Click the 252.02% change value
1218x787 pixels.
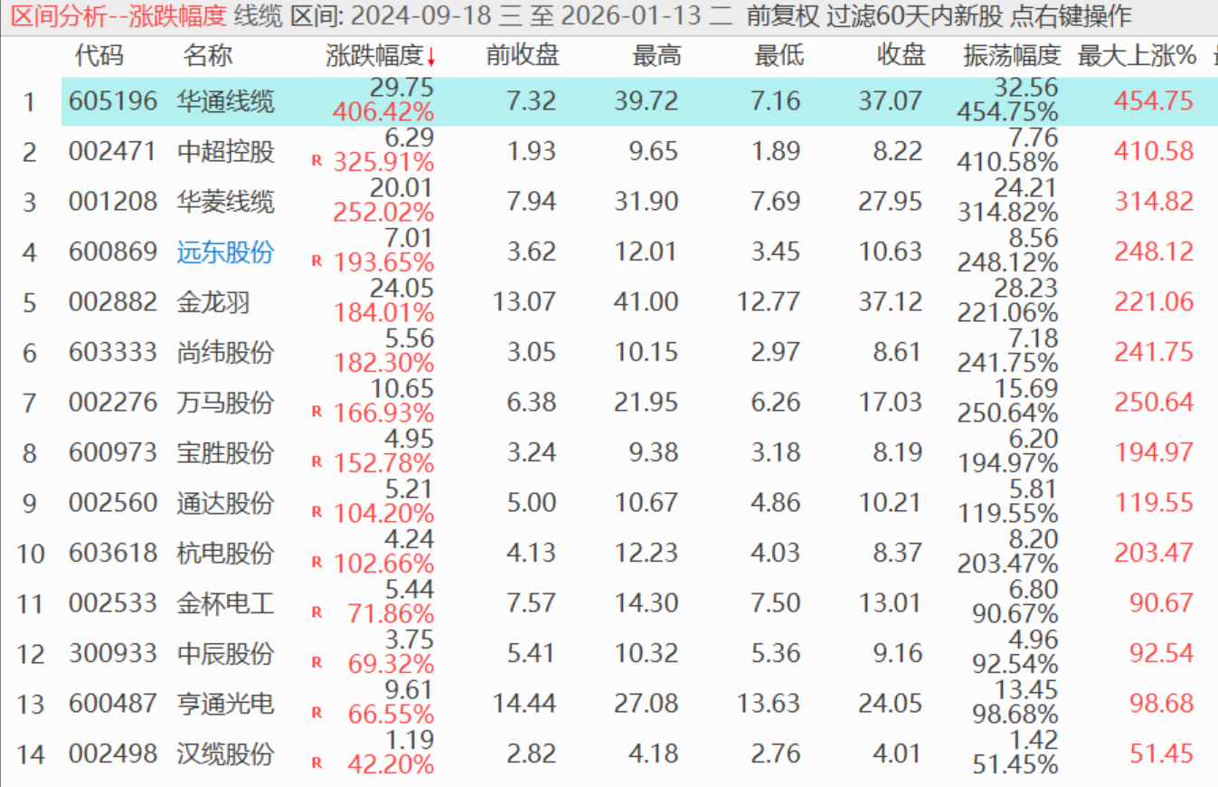(383, 213)
